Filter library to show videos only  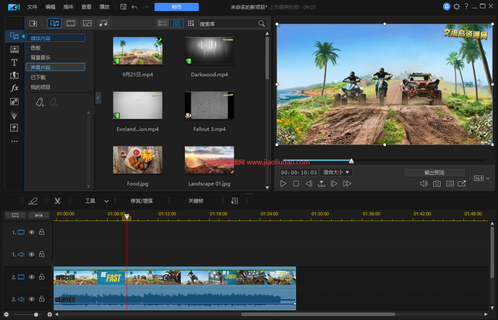point(71,23)
